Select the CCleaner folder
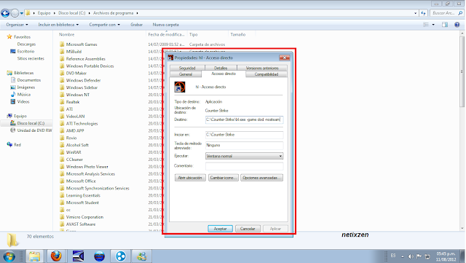The height and width of the screenshot is (263, 466). [x=74, y=160]
